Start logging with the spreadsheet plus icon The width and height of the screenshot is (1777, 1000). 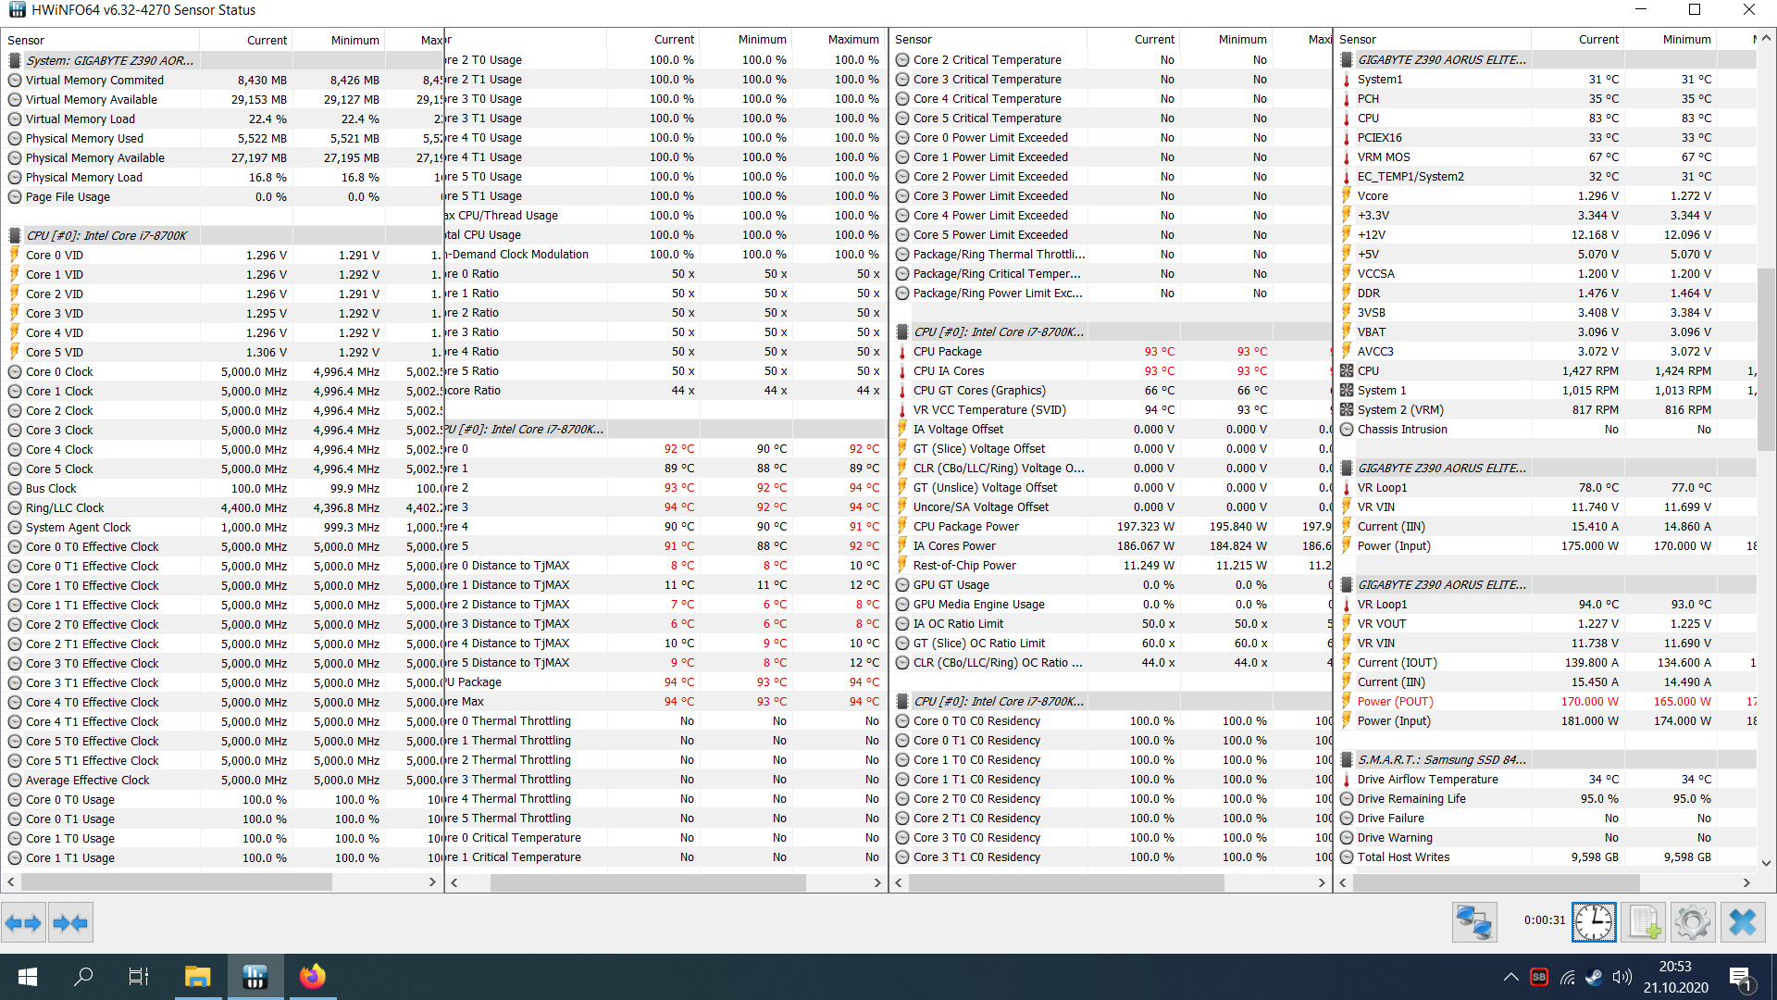[1644, 922]
